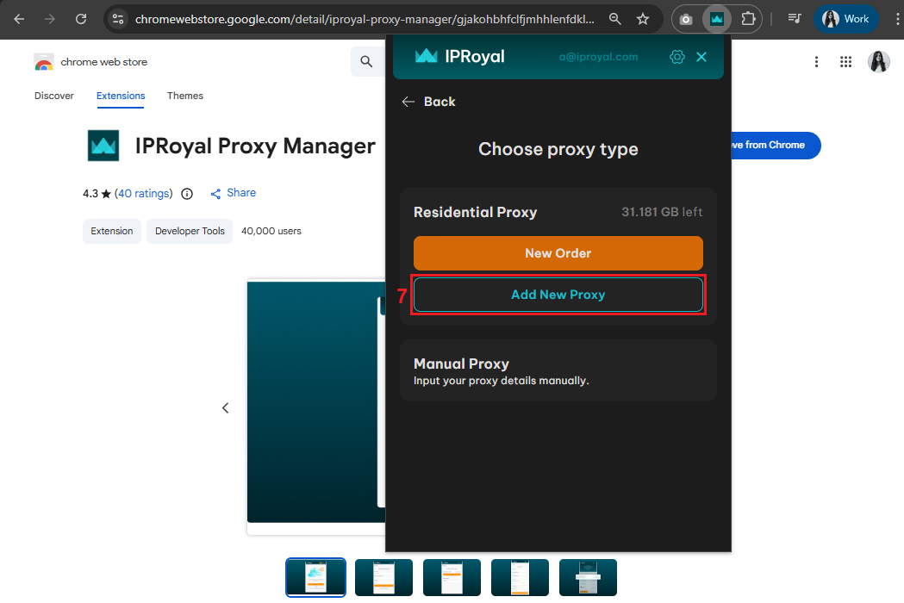904x603 pixels.
Task: Click the IPRoyal extension toolbar icon
Action: pyautogui.click(x=716, y=18)
